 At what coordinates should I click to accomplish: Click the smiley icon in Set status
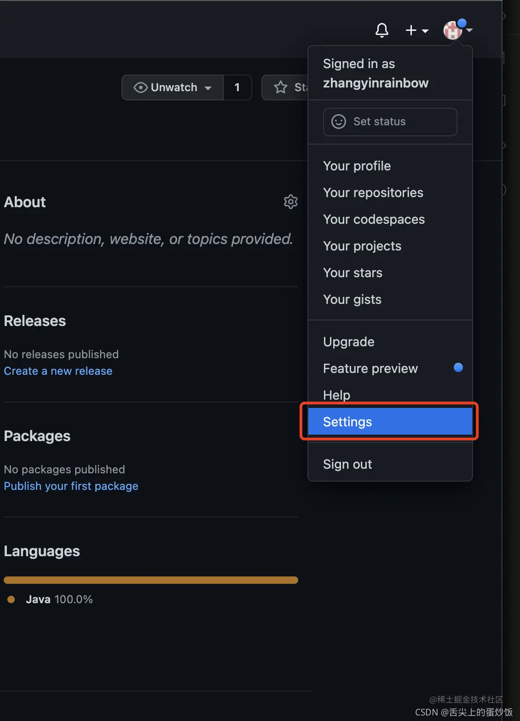339,122
